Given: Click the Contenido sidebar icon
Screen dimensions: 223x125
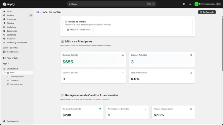Looking at the screenshot, I should [x=4, y=35].
